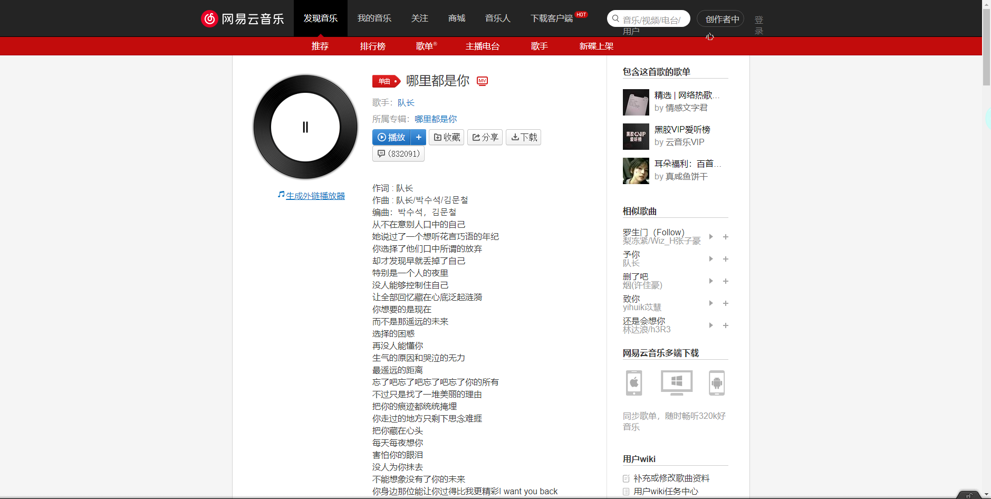This screenshot has width=991, height=499.
Task: Switch to the 排行榜 tab
Action: tap(373, 46)
